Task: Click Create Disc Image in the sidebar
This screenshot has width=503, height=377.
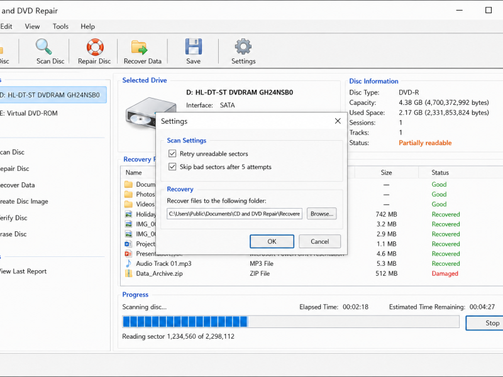Action: point(24,201)
